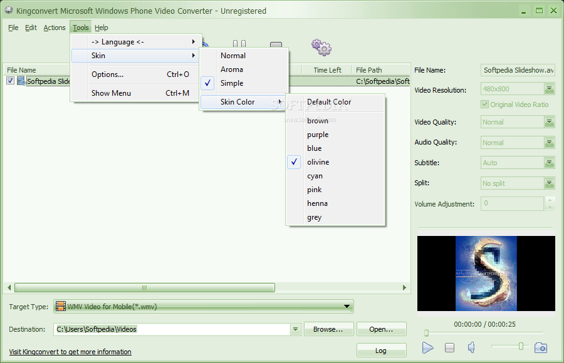Click the Tools menu
564x363 pixels.
(81, 28)
